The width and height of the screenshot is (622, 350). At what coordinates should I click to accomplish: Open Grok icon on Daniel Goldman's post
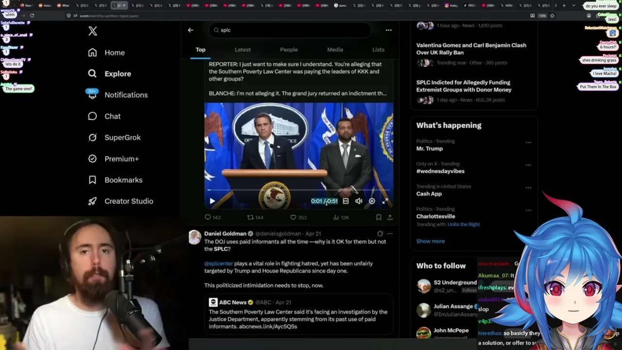[x=380, y=234]
